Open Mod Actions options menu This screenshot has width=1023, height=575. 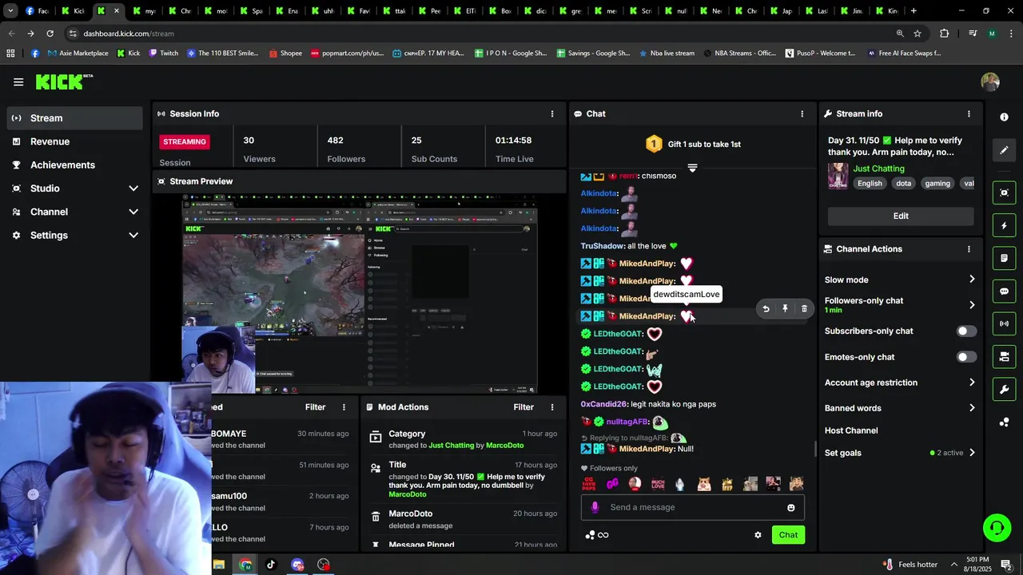point(551,407)
